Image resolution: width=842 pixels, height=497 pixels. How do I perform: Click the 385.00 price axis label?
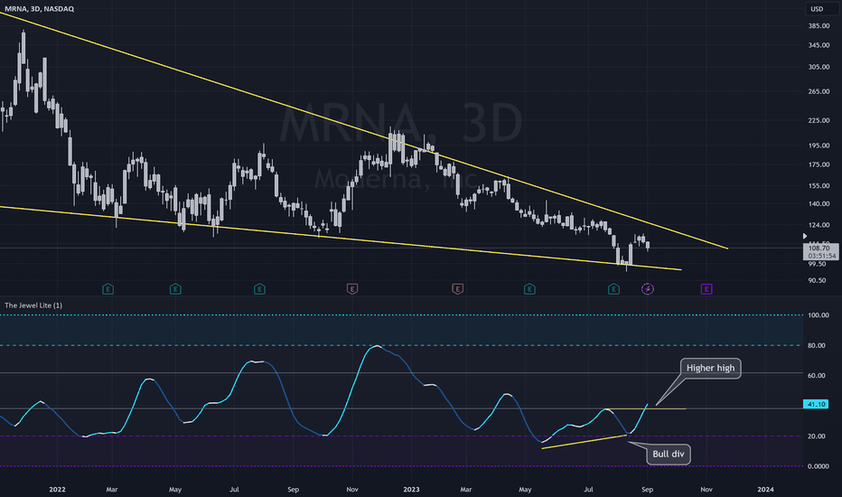(x=819, y=26)
